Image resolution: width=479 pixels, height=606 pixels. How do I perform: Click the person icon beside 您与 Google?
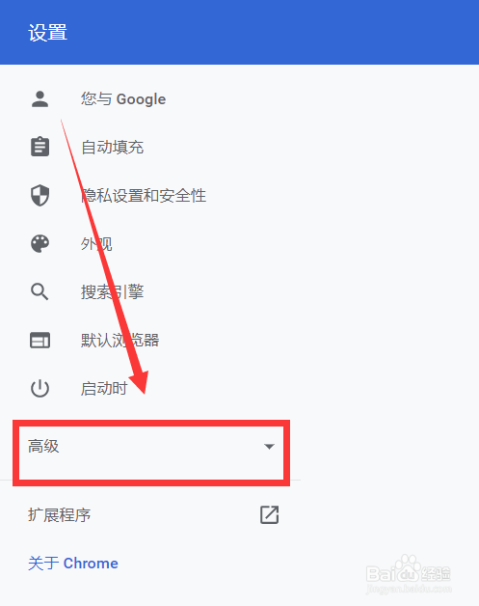[x=40, y=99]
